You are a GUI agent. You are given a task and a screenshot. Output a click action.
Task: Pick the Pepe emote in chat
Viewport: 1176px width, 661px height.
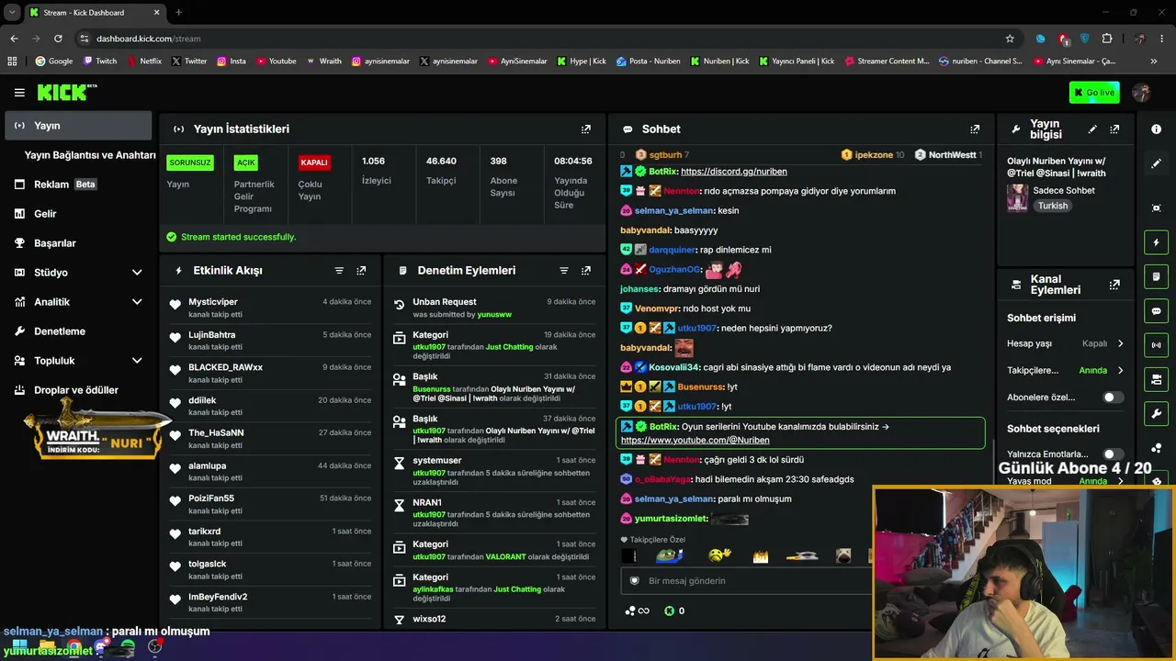(670, 555)
